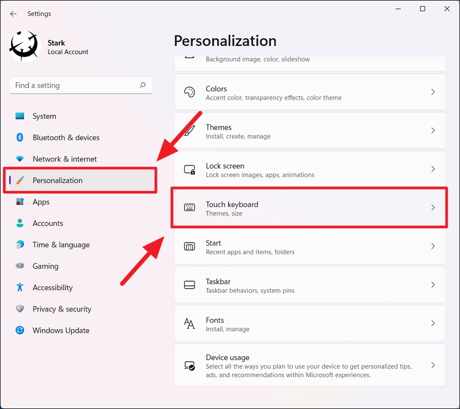Open Time & language settings
Image resolution: width=460 pixels, height=409 pixels.
tap(81, 245)
